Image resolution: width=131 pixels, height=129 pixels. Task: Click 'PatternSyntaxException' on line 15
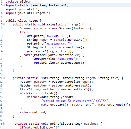(54, 55)
